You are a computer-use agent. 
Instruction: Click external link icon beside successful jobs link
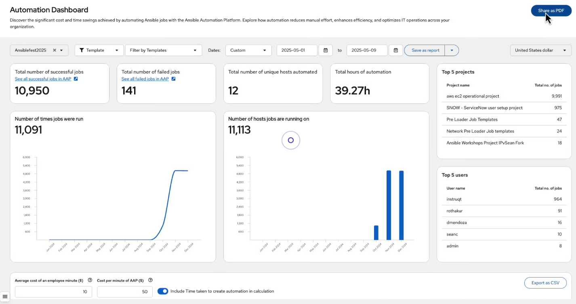[x=76, y=79]
